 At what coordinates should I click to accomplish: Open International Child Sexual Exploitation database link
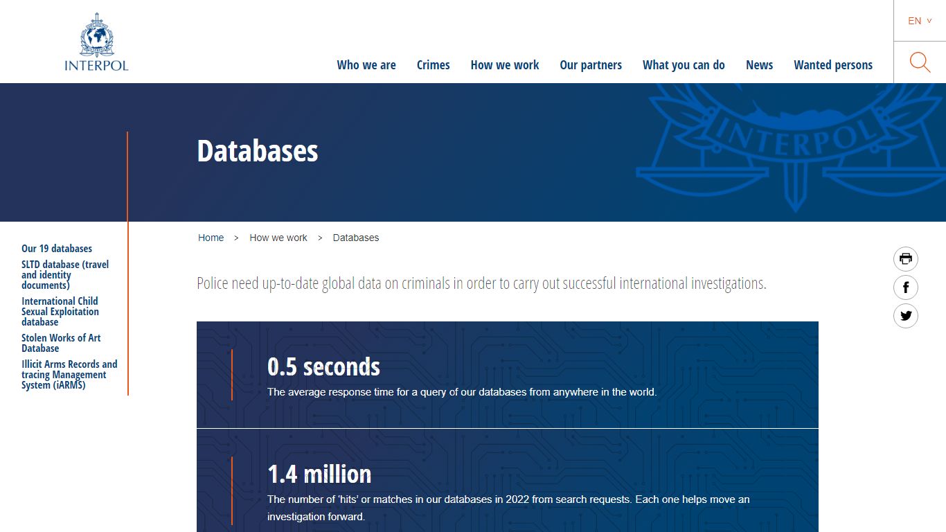pos(60,312)
